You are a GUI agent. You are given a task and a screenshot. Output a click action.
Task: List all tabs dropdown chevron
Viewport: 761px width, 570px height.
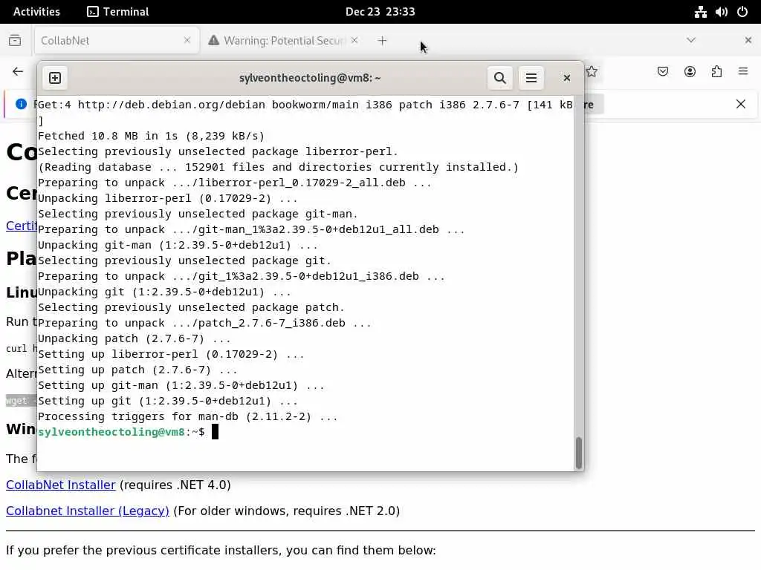point(691,40)
